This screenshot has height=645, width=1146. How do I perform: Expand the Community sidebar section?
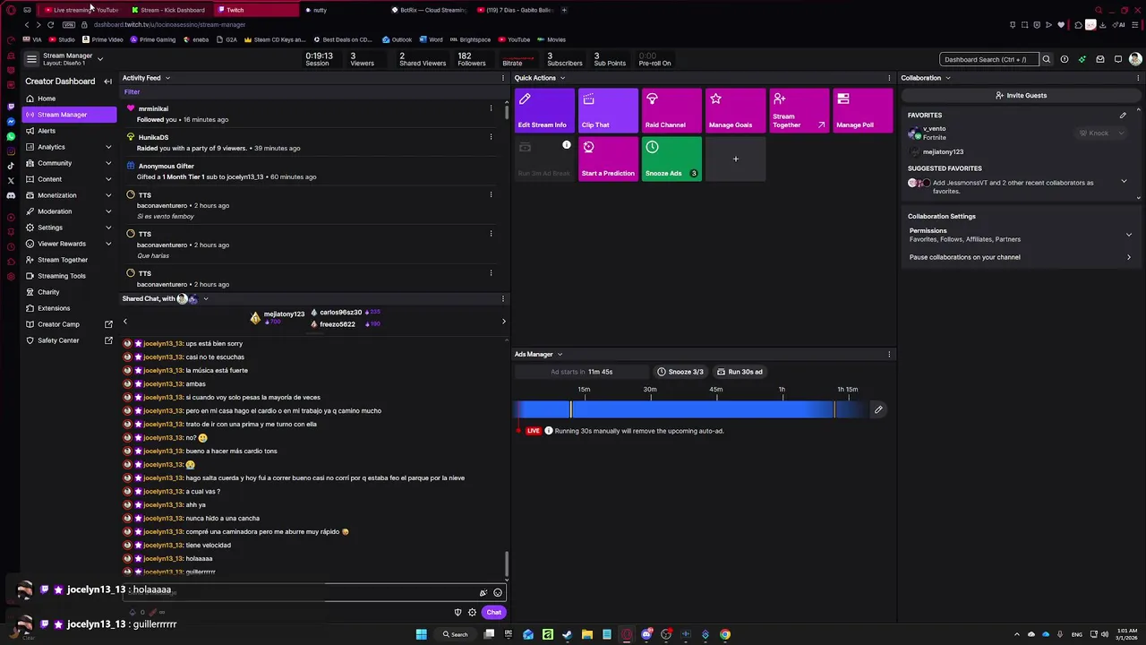108,163
